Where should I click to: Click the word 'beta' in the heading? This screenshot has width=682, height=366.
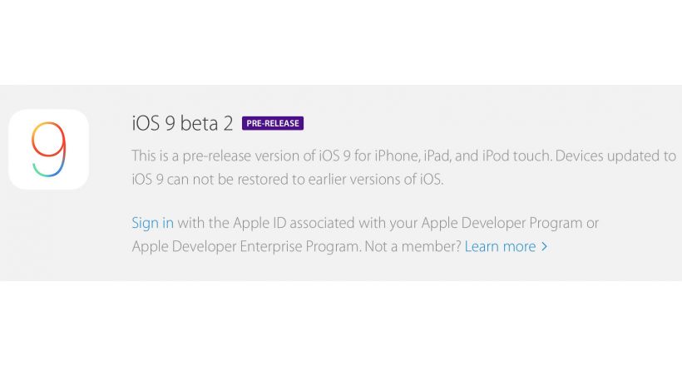tap(199, 123)
